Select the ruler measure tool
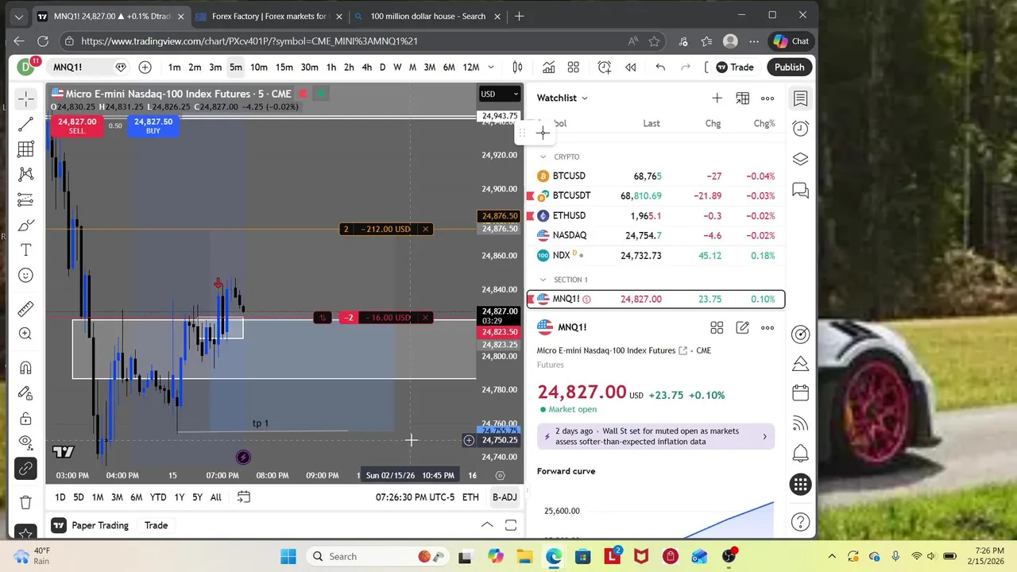Image resolution: width=1017 pixels, height=572 pixels. pos(25,308)
